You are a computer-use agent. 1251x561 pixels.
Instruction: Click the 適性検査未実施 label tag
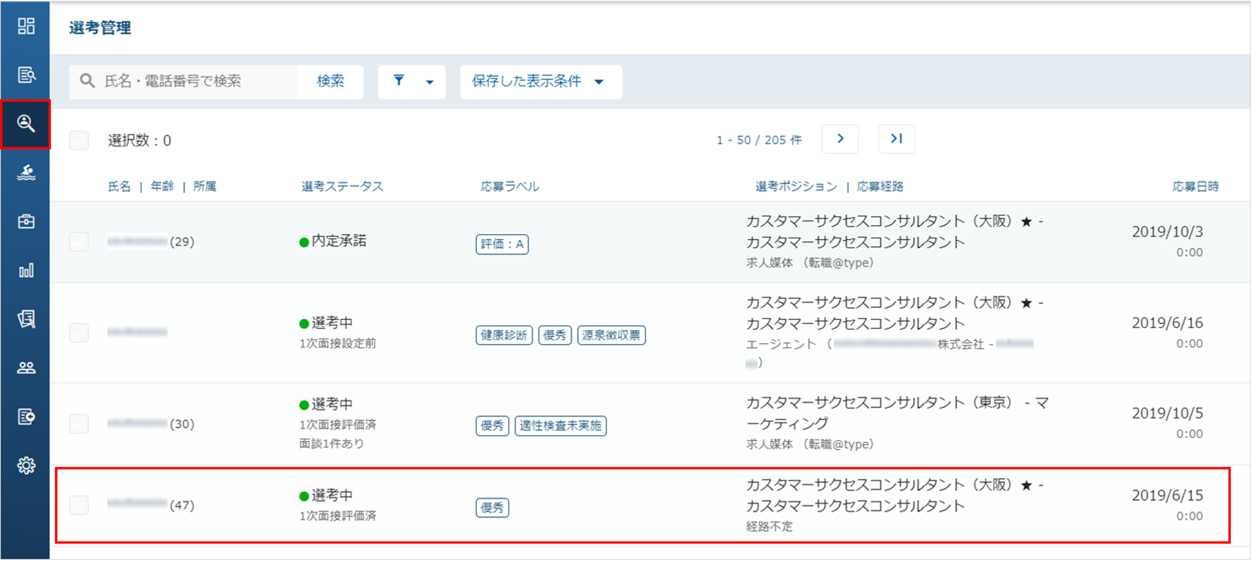(560, 425)
